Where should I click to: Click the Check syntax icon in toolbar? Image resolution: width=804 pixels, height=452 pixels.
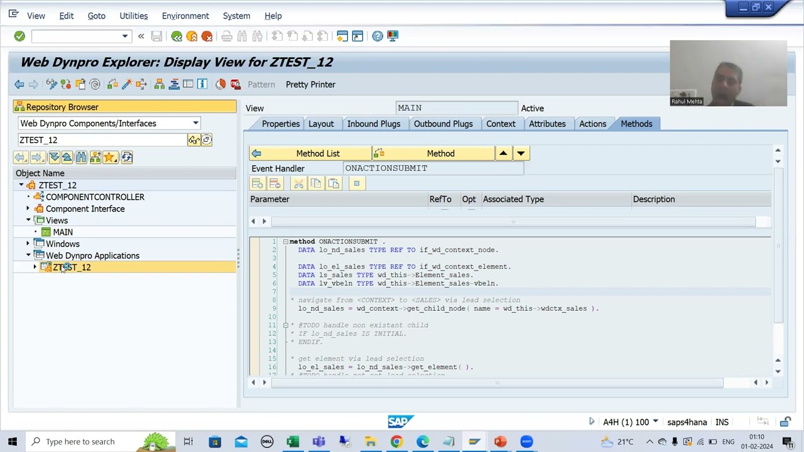[112, 84]
